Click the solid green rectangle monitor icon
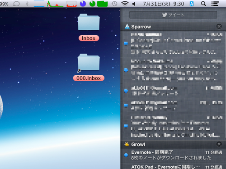The image size is (226, 169). (x=103, y=4)
